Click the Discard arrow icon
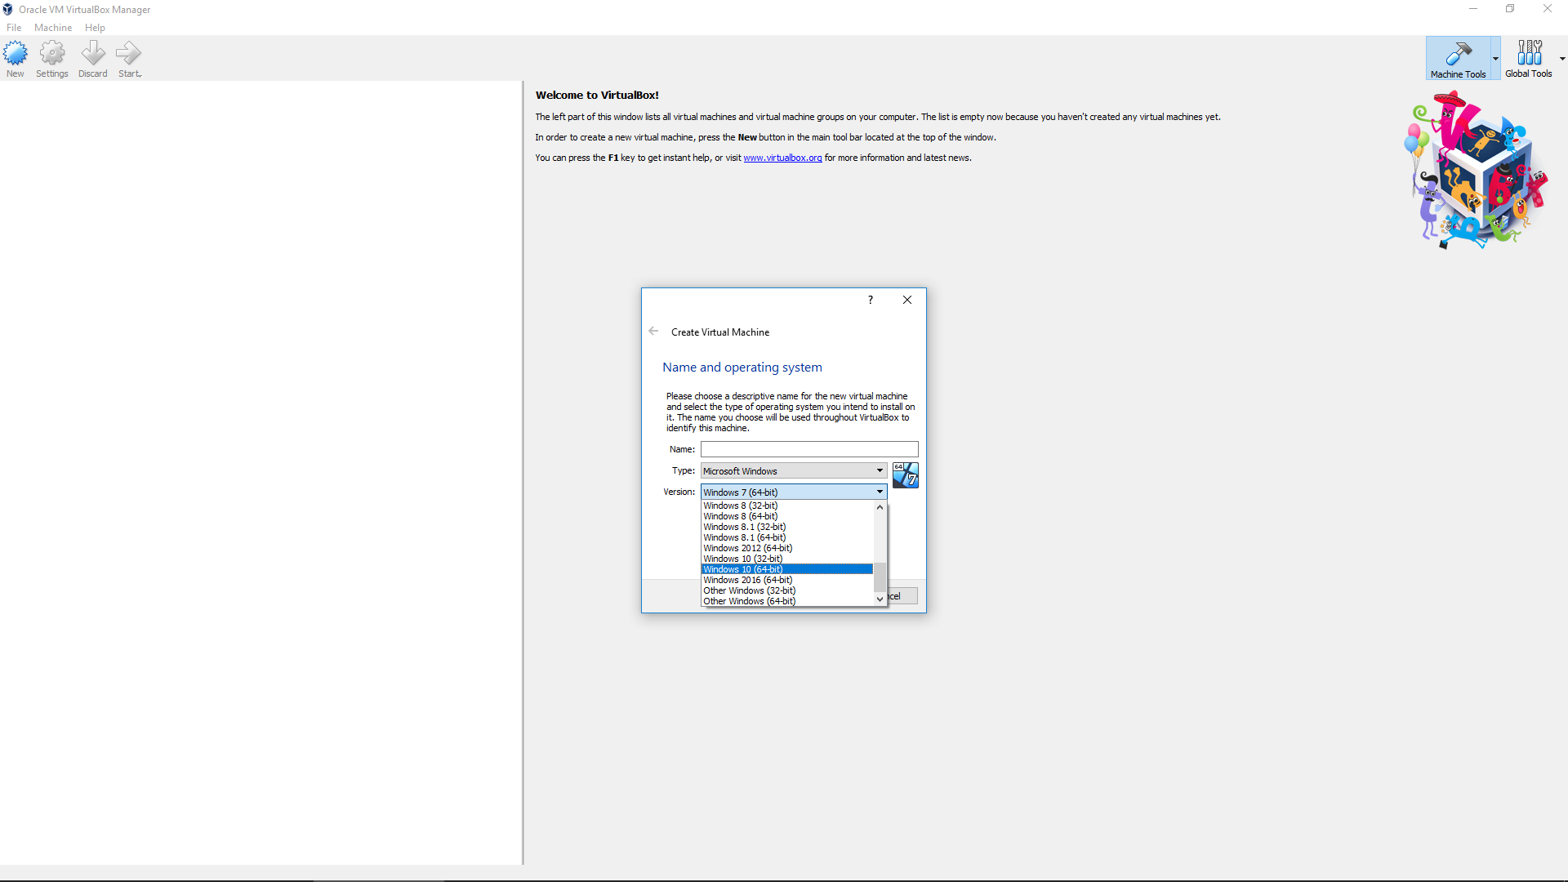1568x882 pixels. 93,54
